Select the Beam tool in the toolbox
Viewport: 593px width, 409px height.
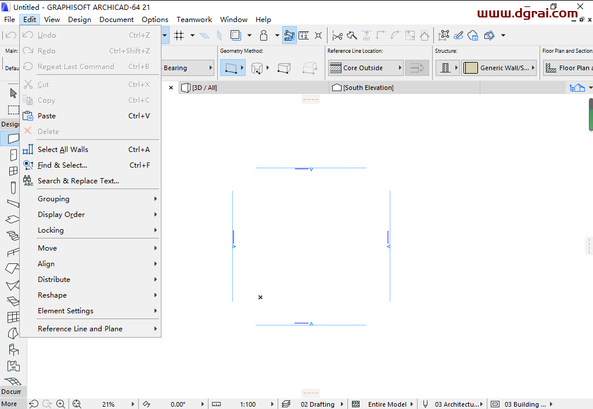13,204
